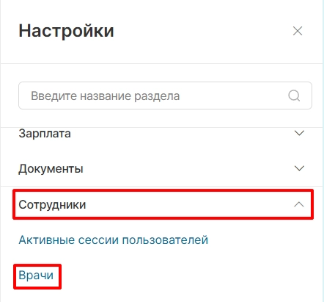The width and height of the screenshot is (324, 302).
Task: Click the up chevron beside Сотрудники
Action: [299, 204]
